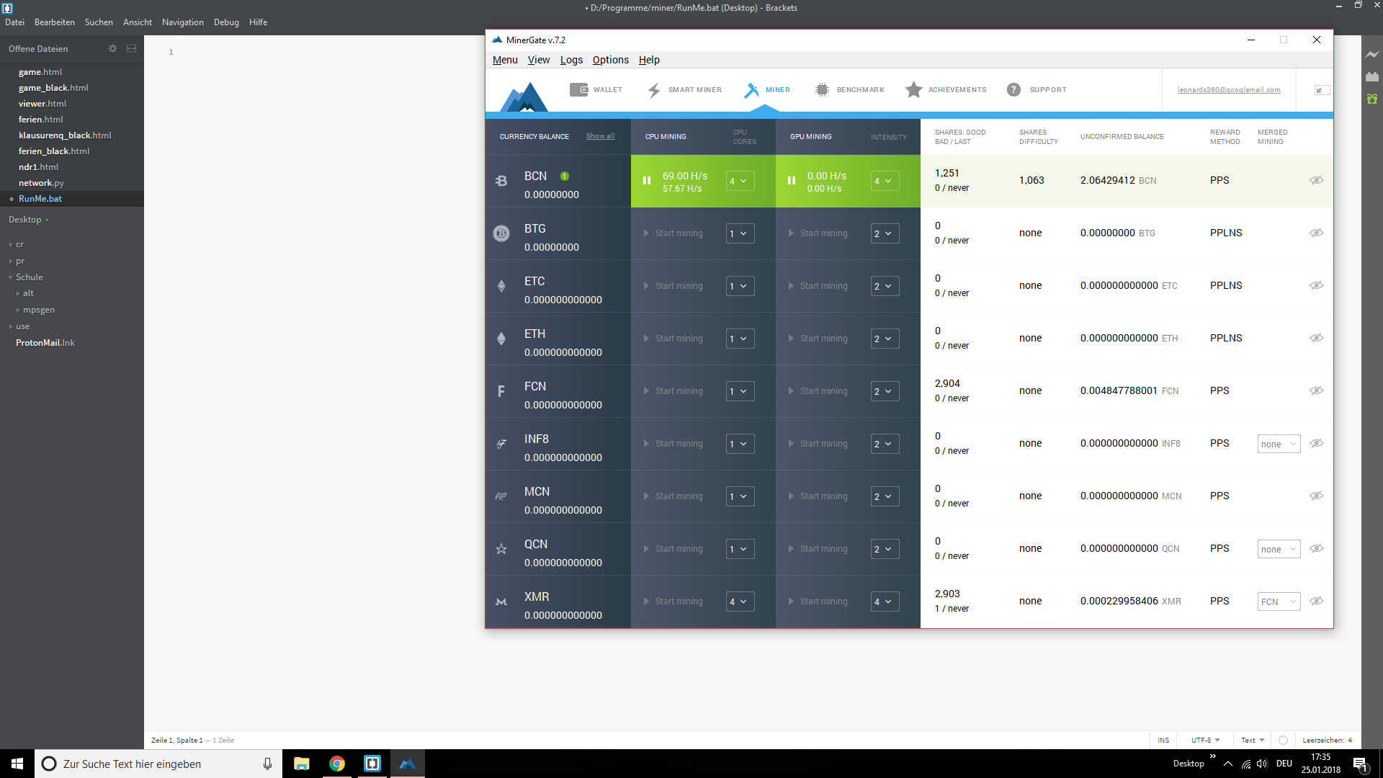Open Smart Miner lightning icon
Screen dimensions: 1383x778
(x=654, y=90)
